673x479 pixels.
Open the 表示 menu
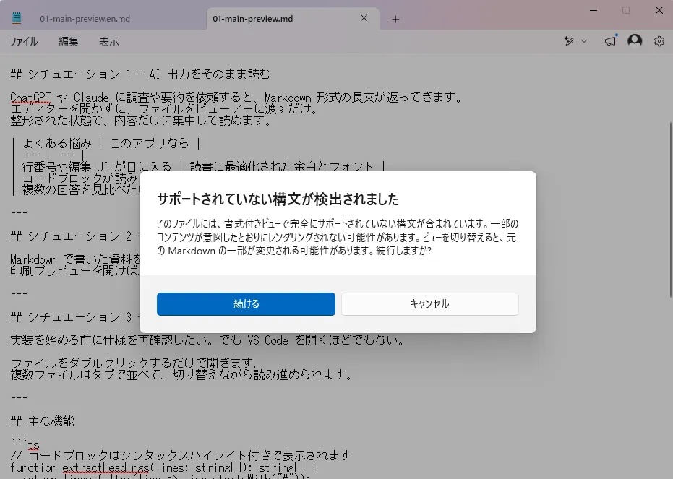tap(108, 42)
